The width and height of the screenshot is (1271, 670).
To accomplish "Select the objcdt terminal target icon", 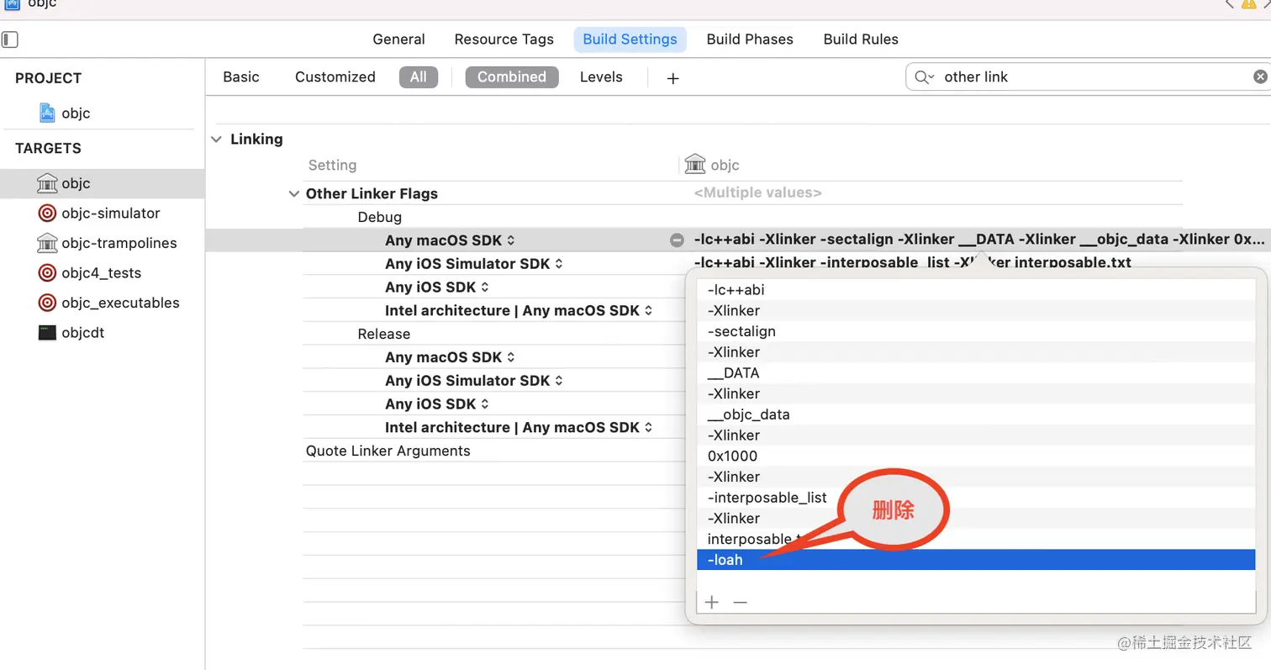I will click(47, 333).
